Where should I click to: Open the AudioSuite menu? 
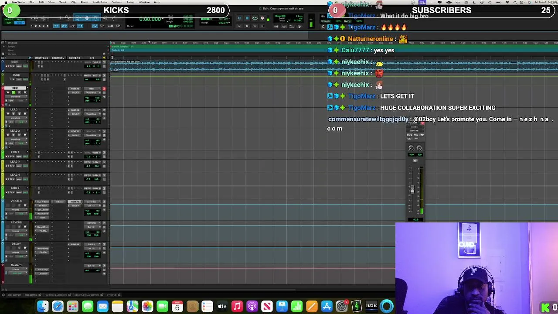coord(100,2)
